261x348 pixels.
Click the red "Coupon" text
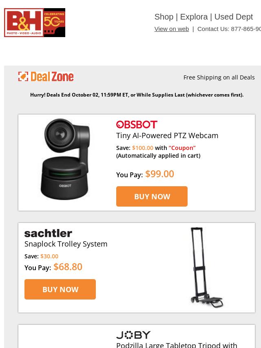pos(182,148)
